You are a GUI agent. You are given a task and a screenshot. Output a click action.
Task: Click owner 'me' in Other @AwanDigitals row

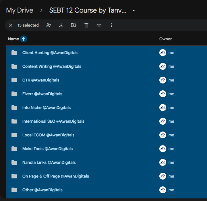click(171, 190)
